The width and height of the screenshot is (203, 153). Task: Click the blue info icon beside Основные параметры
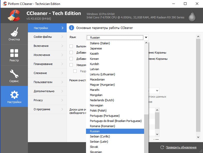click(x=72, y=28)
